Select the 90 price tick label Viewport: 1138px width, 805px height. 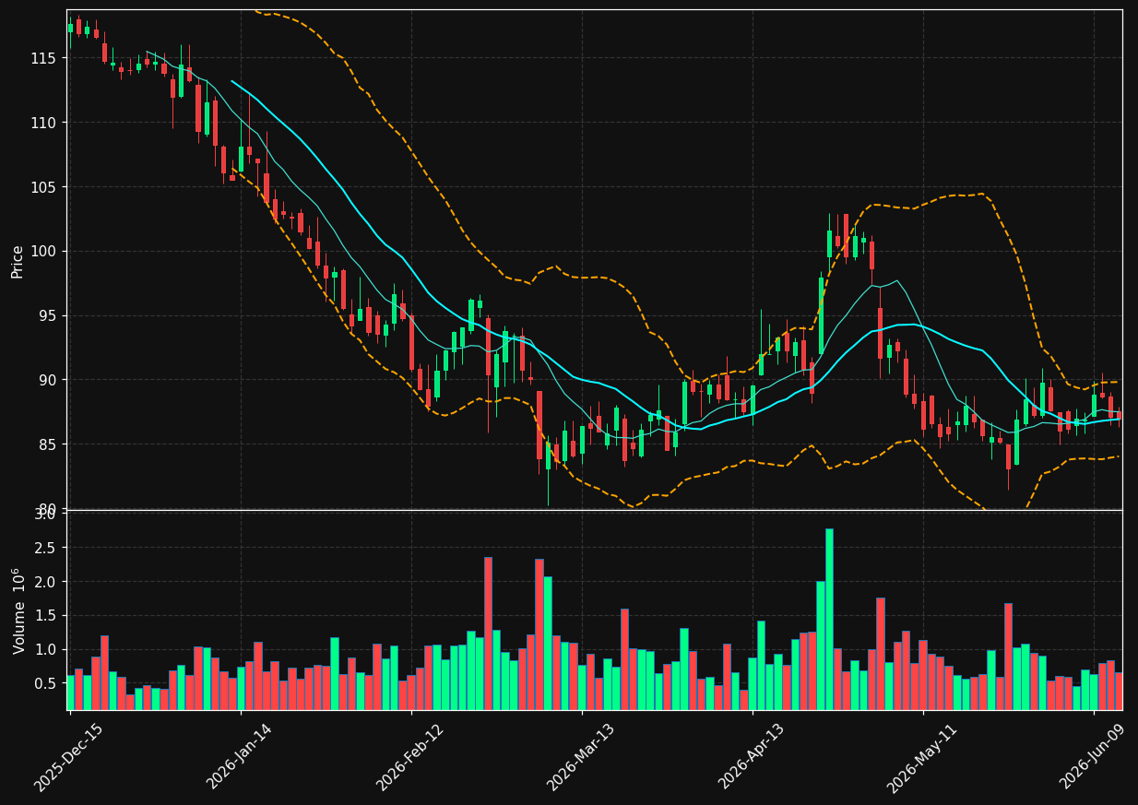click(47, 380)
